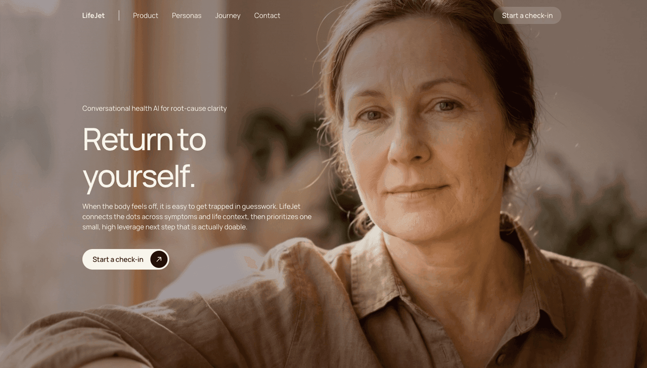The image size is (647, 368).
Task: Click the 'guesswork' word in the description
Action: click(259, 206)
